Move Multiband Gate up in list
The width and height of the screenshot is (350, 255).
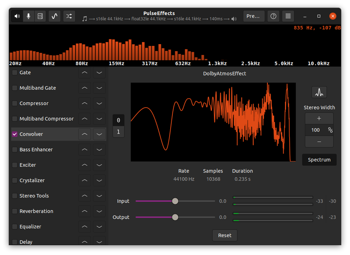point(85,88)
